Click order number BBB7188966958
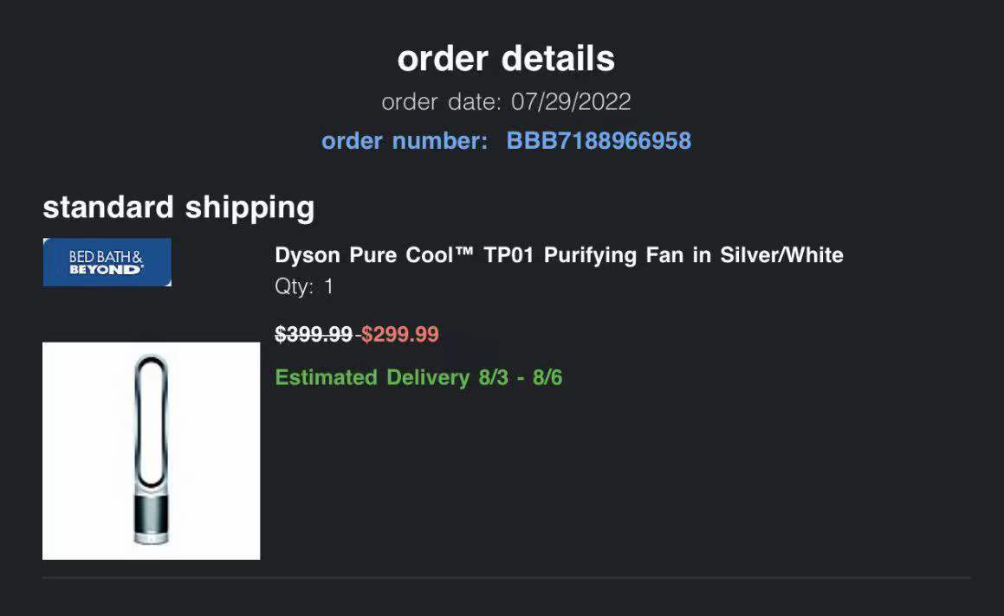Viewport: 1004px width, 616px height. pos(599,141)
